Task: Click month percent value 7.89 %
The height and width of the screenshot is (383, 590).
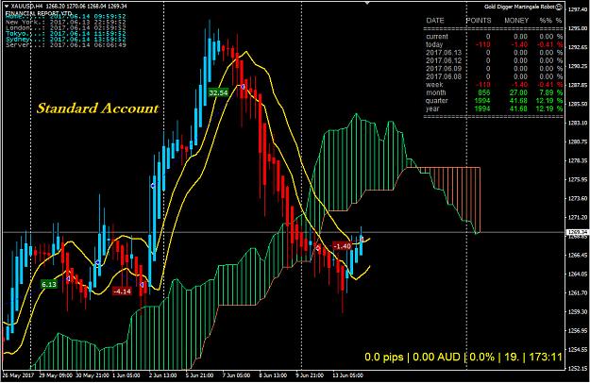Action: 550,92
